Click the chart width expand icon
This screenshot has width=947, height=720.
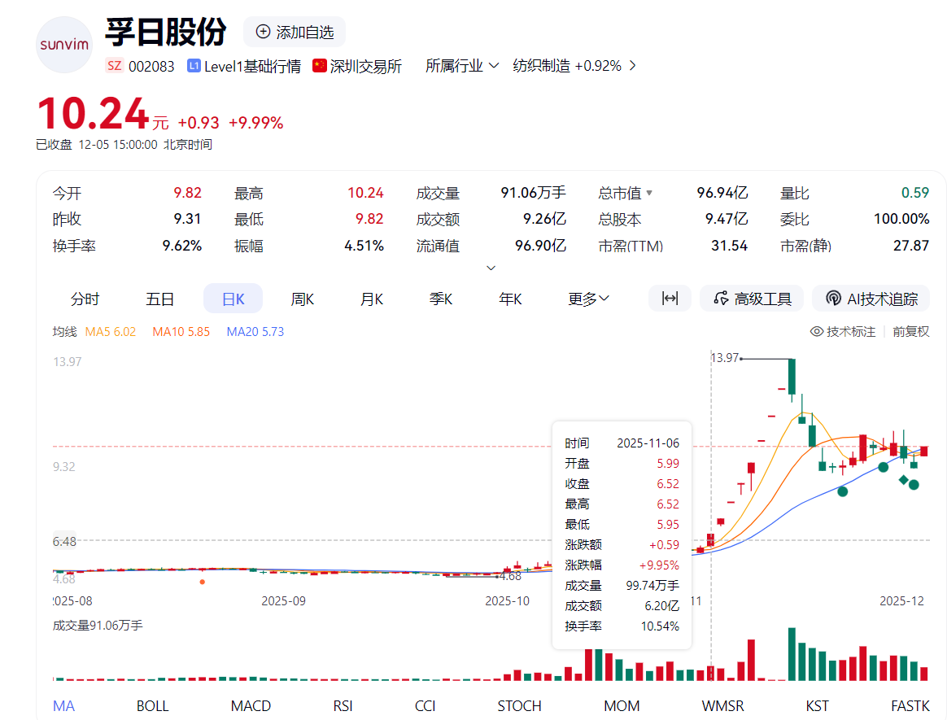[670, 299]
